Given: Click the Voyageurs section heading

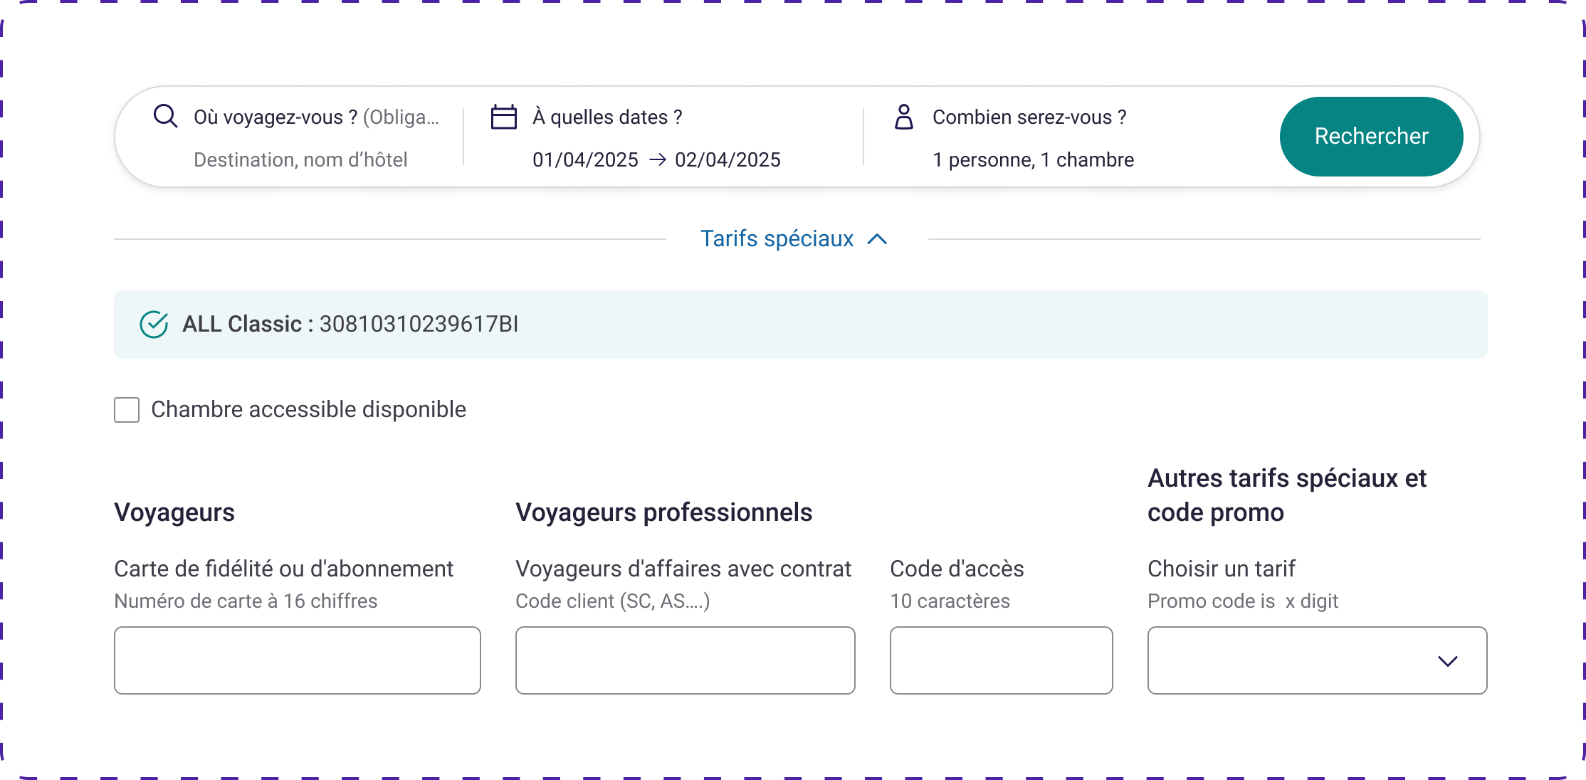Looking at the screenshot, I should (x=174, y=512).
